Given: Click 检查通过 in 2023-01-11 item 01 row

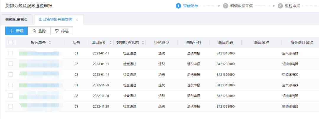Looking at the screenshot, I should pyautogui.click(x=130, y=53).
